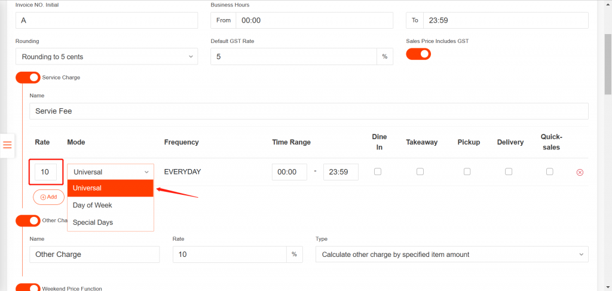
Task: Click the service charge Rate field
Action: click(45, 172)
